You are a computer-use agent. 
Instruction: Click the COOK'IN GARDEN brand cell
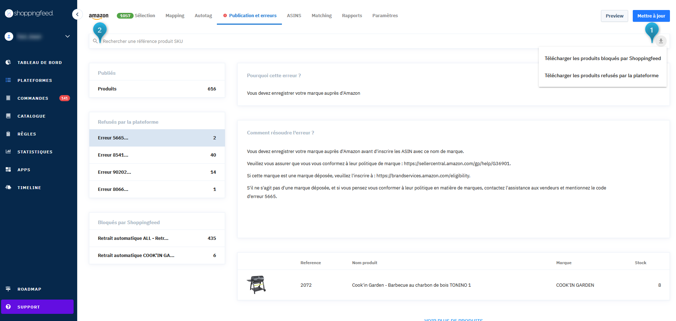(x=575, y=285)
